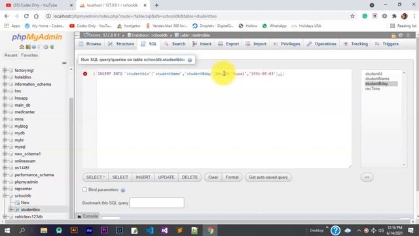
Task: Click the browser address bar
Action: click(x=198, y=16)
